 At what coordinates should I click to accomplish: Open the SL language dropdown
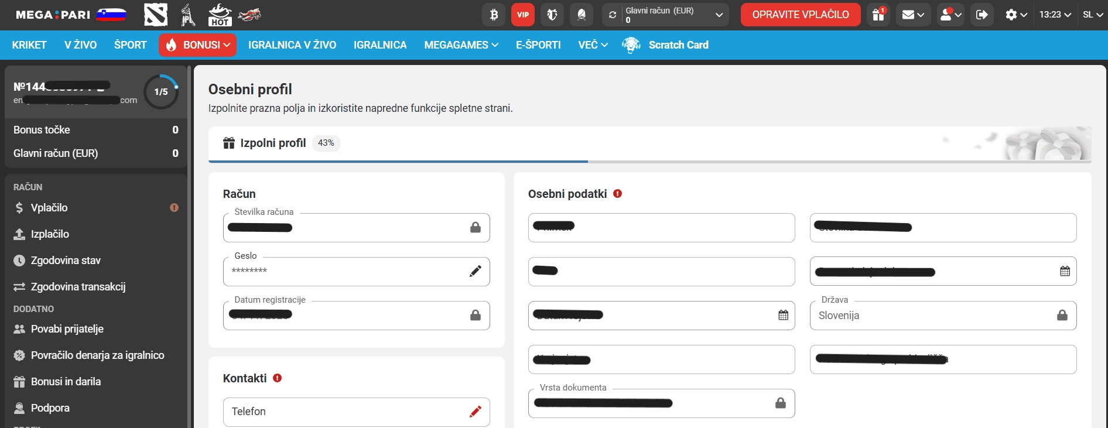click(1093, 15)
